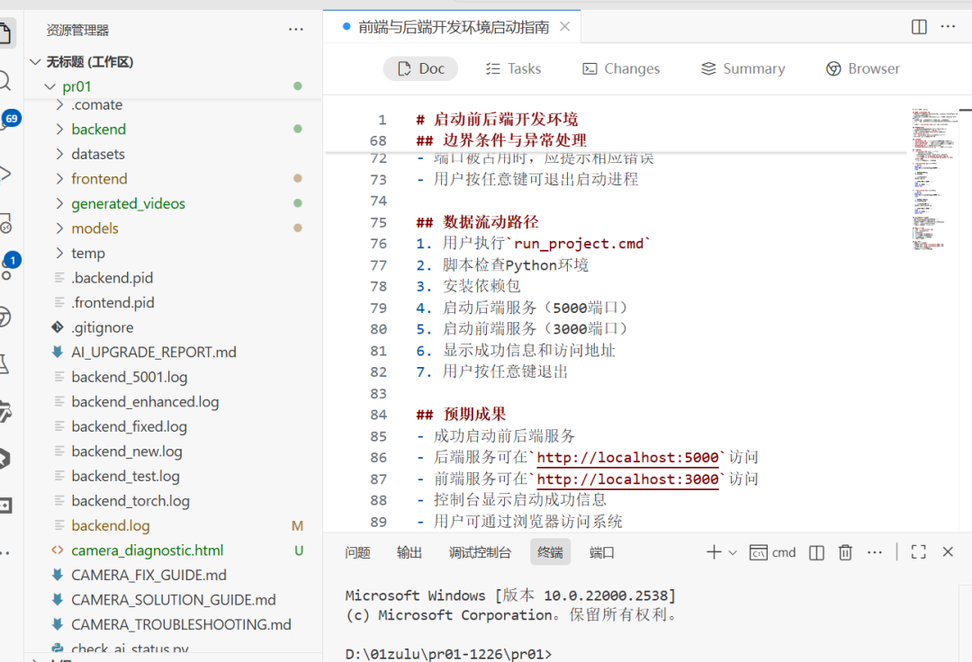Expand the backend folder
972x662 pixels.
coord(174,129)
